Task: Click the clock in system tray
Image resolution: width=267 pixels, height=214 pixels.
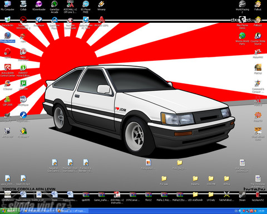Action: pos(261,211)
